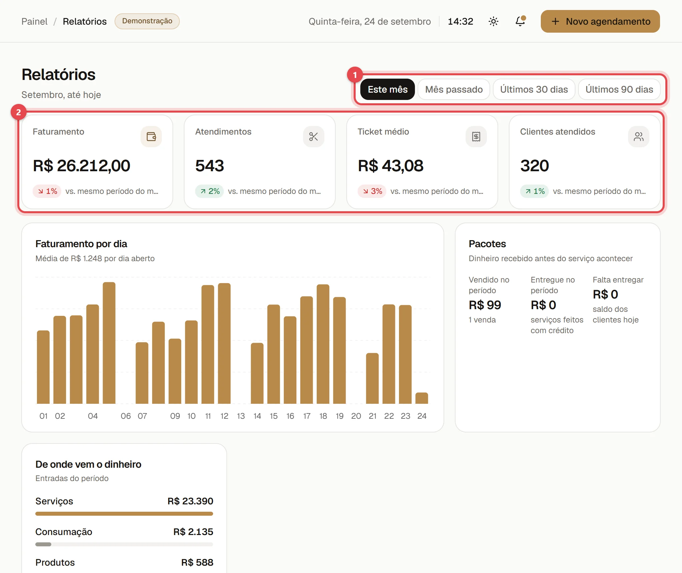682x573 pixels.
Task: Click the 'De onde vem o dinheiro' heading
Action: pos(88,464)
